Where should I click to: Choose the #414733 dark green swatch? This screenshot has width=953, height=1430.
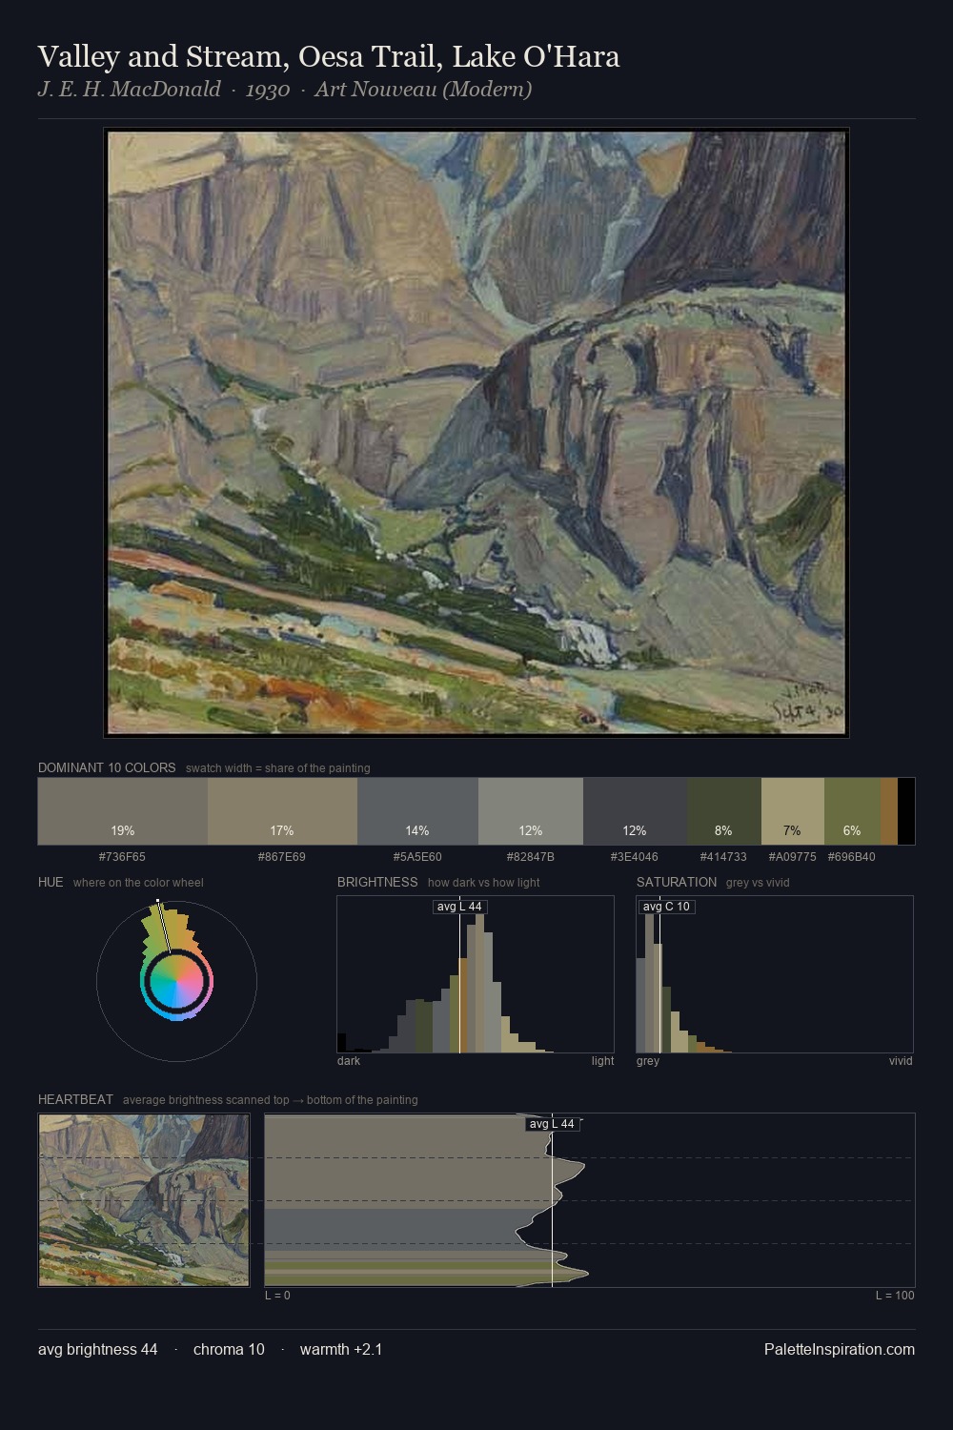coord(724,811)
